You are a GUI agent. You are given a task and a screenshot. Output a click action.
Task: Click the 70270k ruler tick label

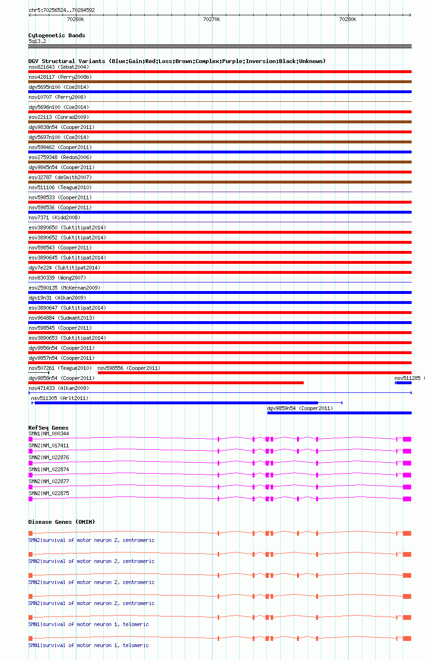click(x=212, y=19)
